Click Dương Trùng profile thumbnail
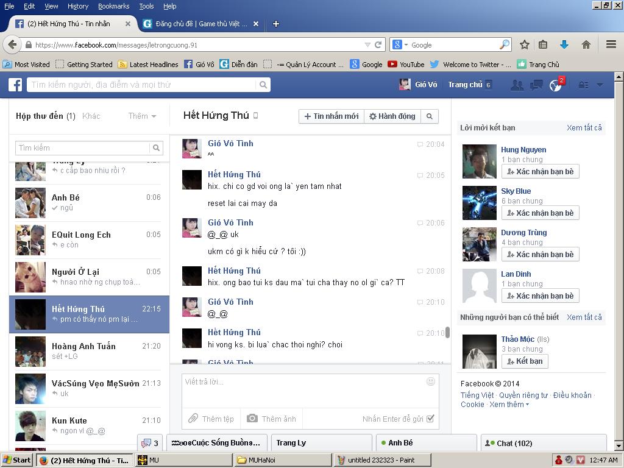This screenshot has height=468, width=624. pos(480,244)
